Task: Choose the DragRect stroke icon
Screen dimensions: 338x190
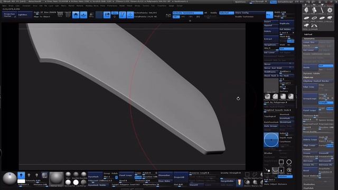Action: [x=281, y=170]
